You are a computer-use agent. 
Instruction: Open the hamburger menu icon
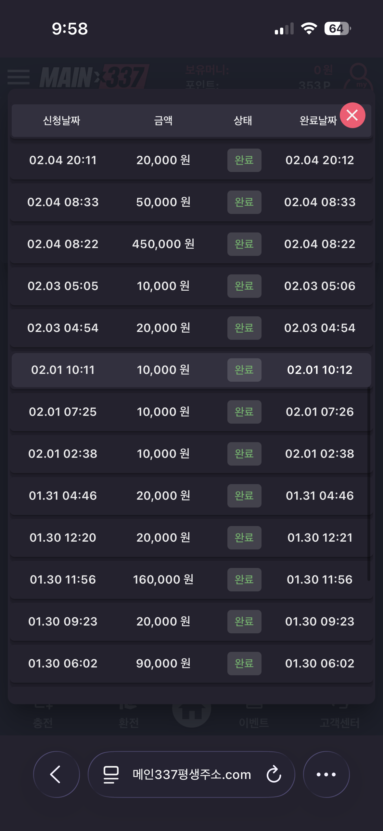[19, 77]
